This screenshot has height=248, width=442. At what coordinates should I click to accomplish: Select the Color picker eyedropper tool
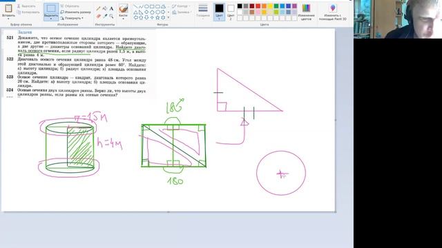[x=105, y=16]
